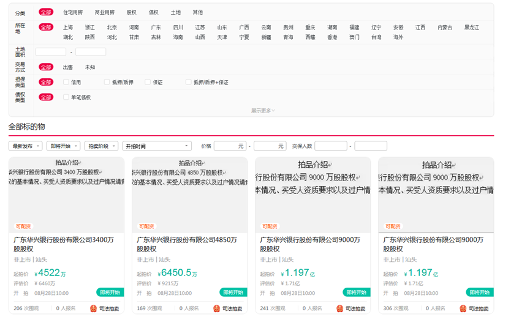Click the 可配资 badge on the 3400万 listing
Image resolution: width=530 pixels, height=317 pixels.
(23, 226)
